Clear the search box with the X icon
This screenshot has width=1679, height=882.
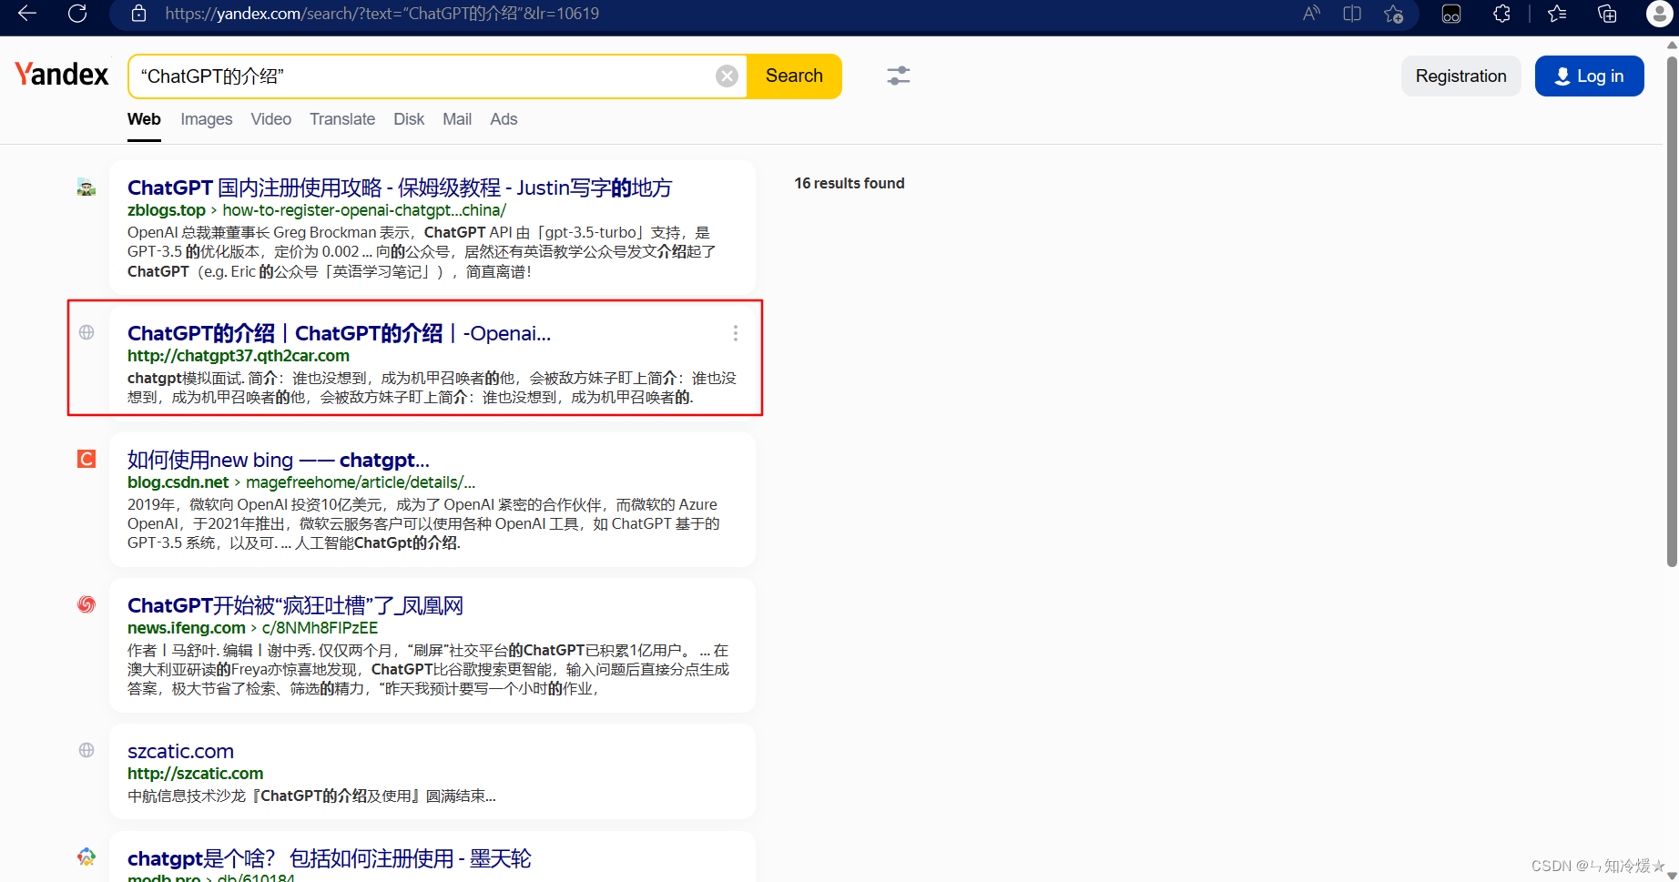pyautogui.click(x=727, y=76)
